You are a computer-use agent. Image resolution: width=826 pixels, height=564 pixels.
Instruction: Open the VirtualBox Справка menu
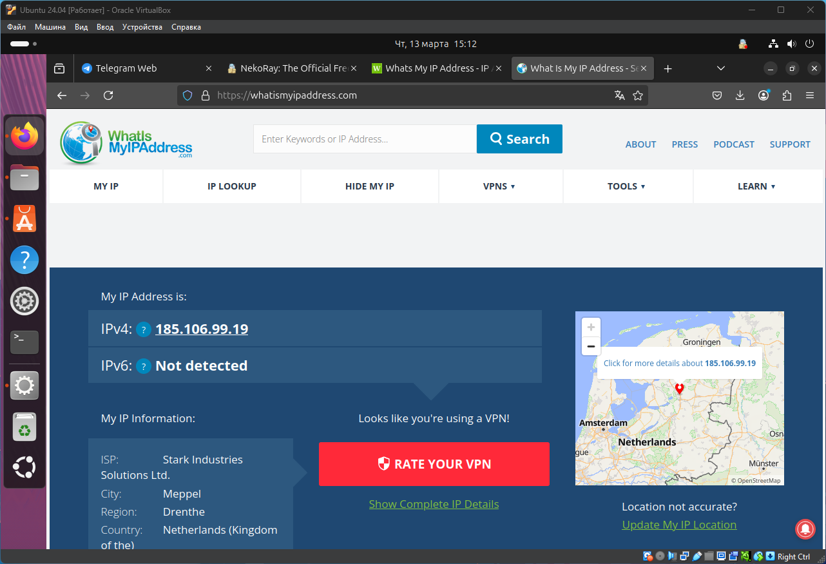186,27
